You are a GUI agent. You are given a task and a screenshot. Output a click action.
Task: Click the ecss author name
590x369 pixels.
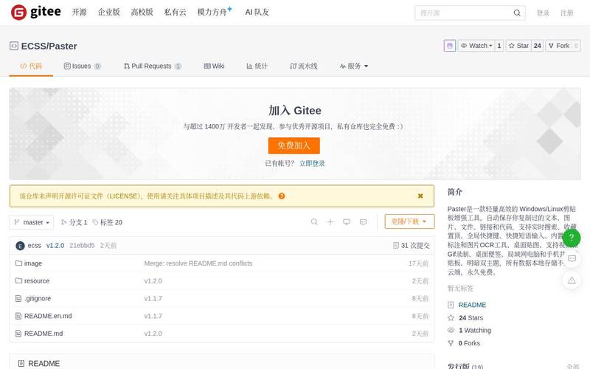click(34, 246)
